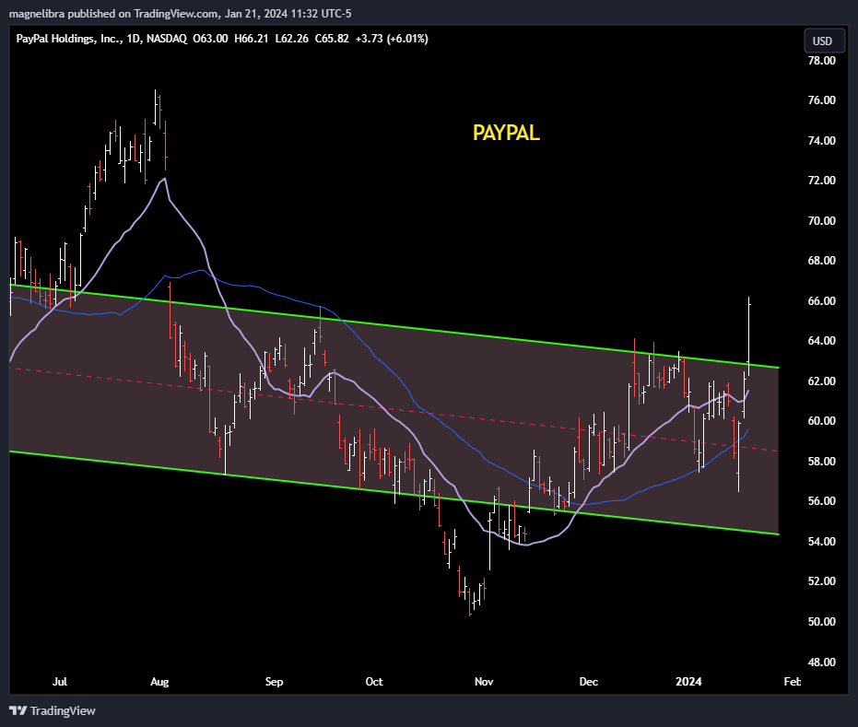Click the +3.73 (+6.01%) change value
Image resolution: width=858 pixels, height=727 pixels.
[x=392, y=39]
